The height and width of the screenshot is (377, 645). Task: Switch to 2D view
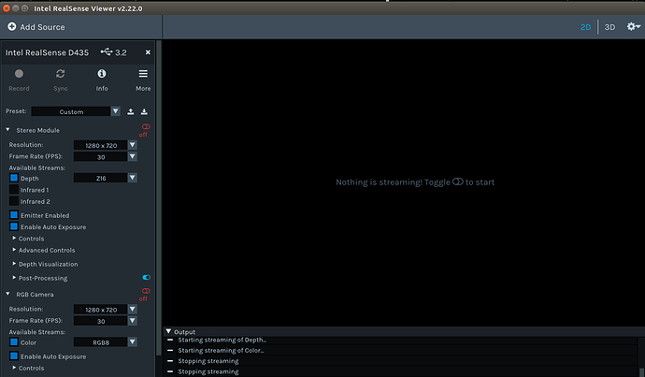pos(585,27)
